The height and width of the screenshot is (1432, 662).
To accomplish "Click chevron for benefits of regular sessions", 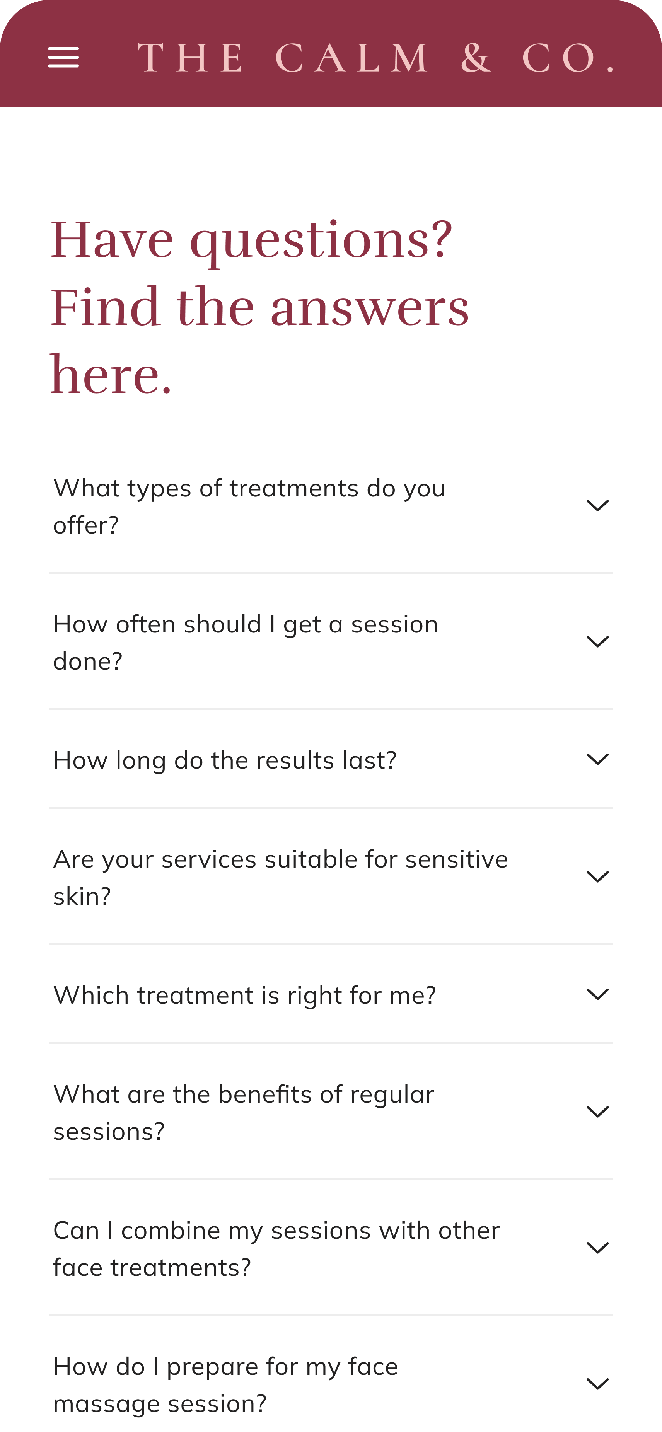I will coord(597,1112).
